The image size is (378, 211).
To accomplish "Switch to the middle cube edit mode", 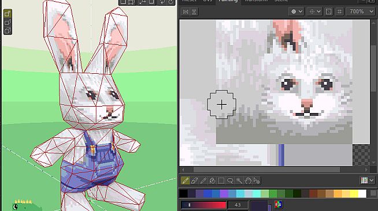I will [x=8, y=22].
